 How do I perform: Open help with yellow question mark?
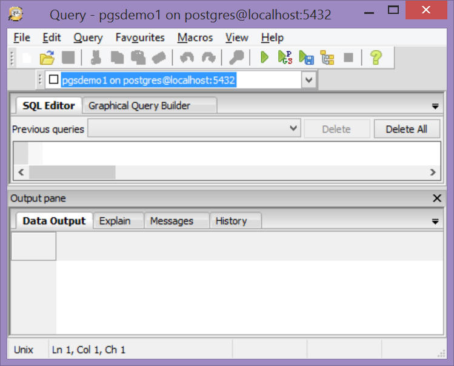(x=376, y=57)
